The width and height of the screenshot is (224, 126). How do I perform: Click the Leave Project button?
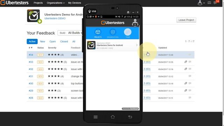(186, 20)
